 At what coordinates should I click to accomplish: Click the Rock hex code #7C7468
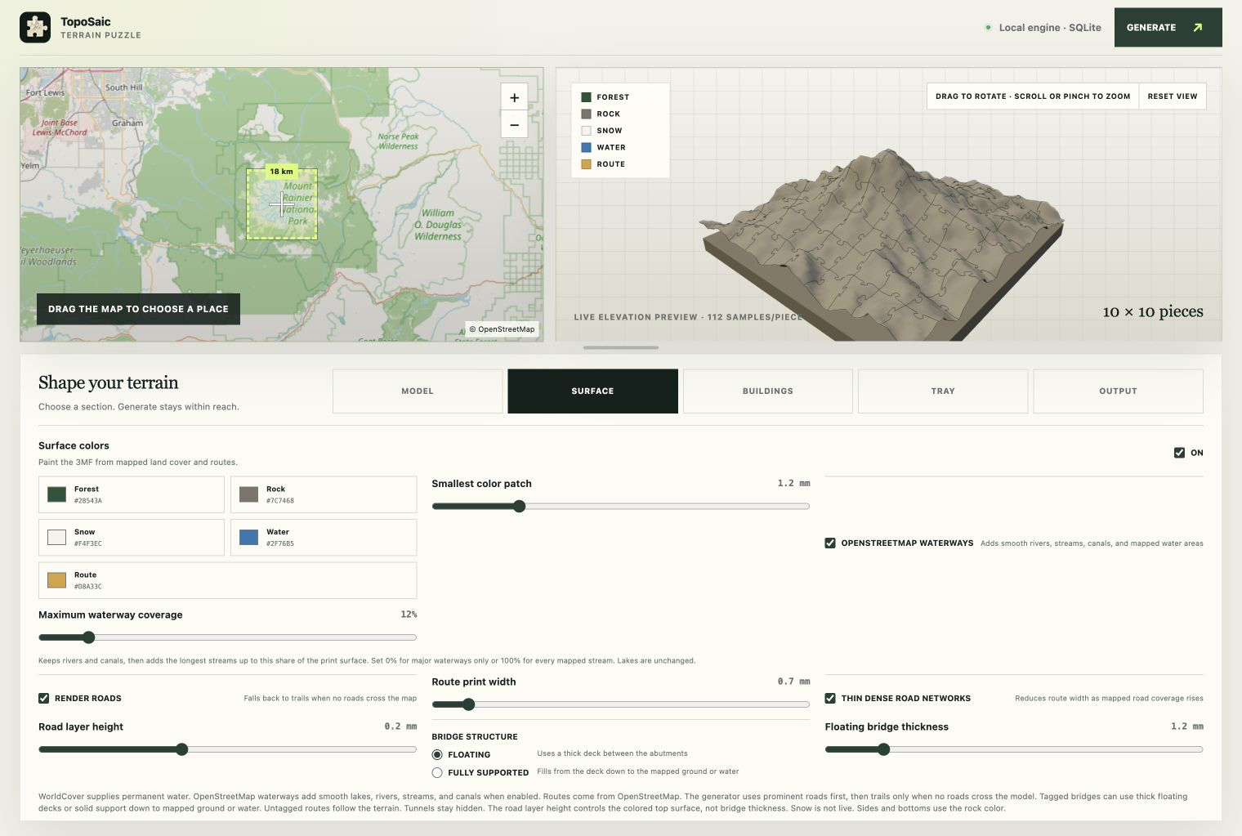pyautogui.click(x=280, y=501)
